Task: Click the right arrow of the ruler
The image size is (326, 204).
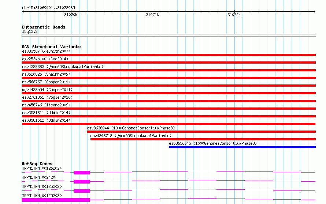Action: 314,12
